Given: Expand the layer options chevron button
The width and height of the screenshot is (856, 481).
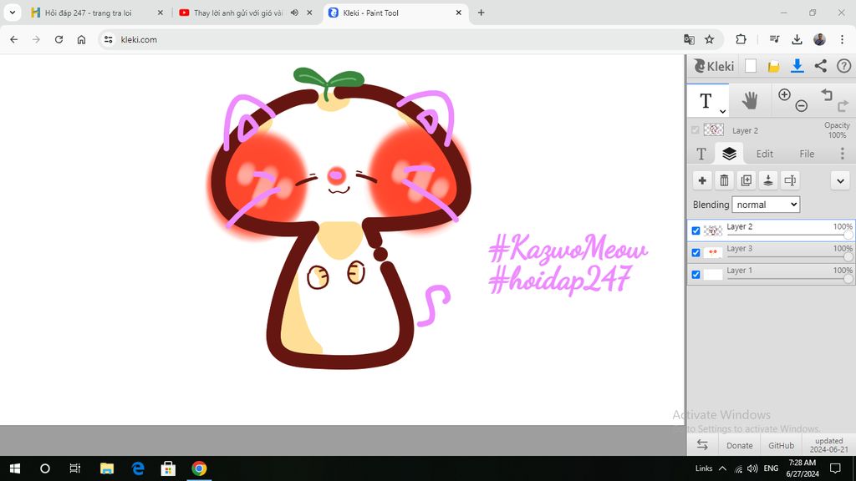Looking at the screenshot, I should (x=840, y=180).
